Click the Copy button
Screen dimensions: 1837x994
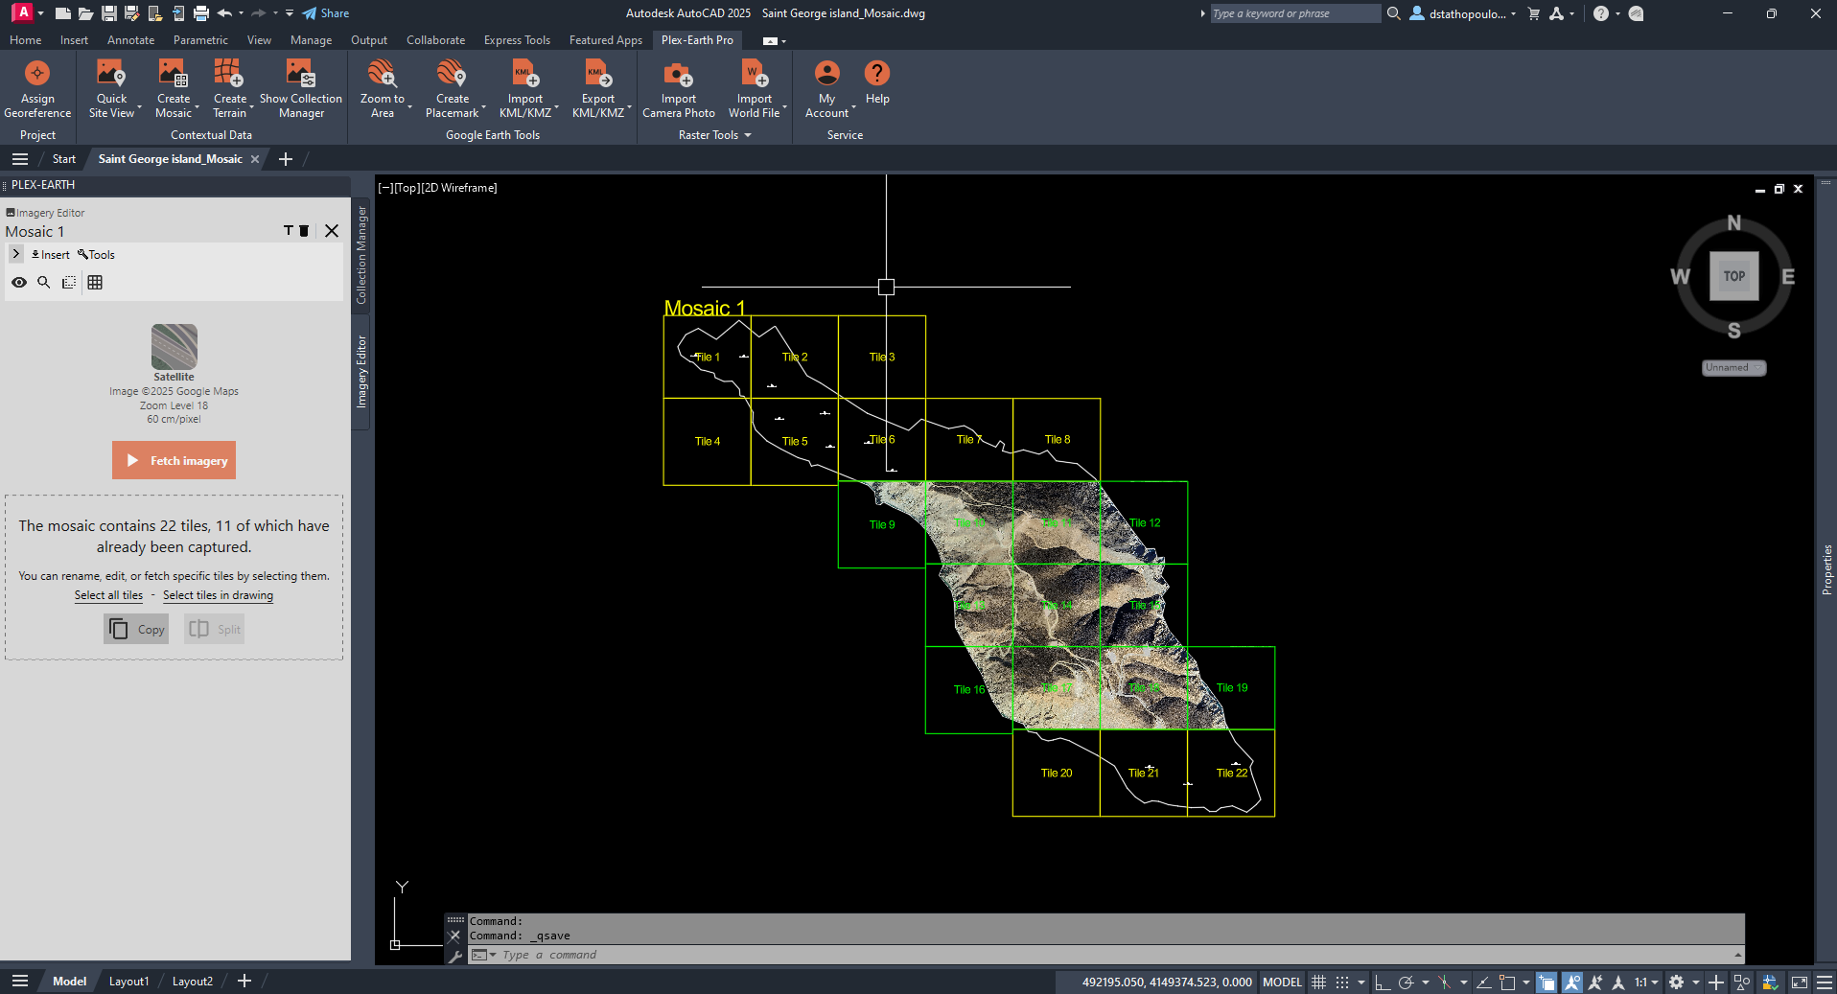coord(136,629)
